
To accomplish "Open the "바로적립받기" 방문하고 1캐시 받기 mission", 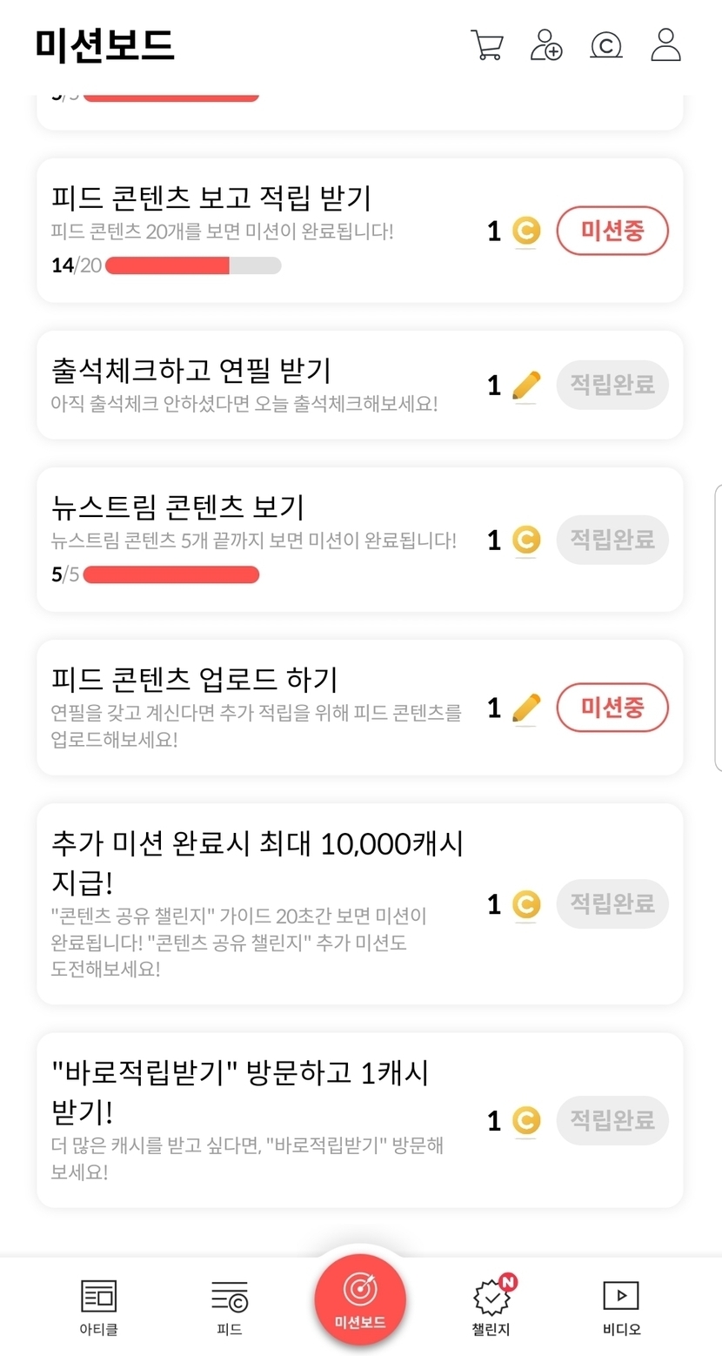I will (x=261, y=1119).
